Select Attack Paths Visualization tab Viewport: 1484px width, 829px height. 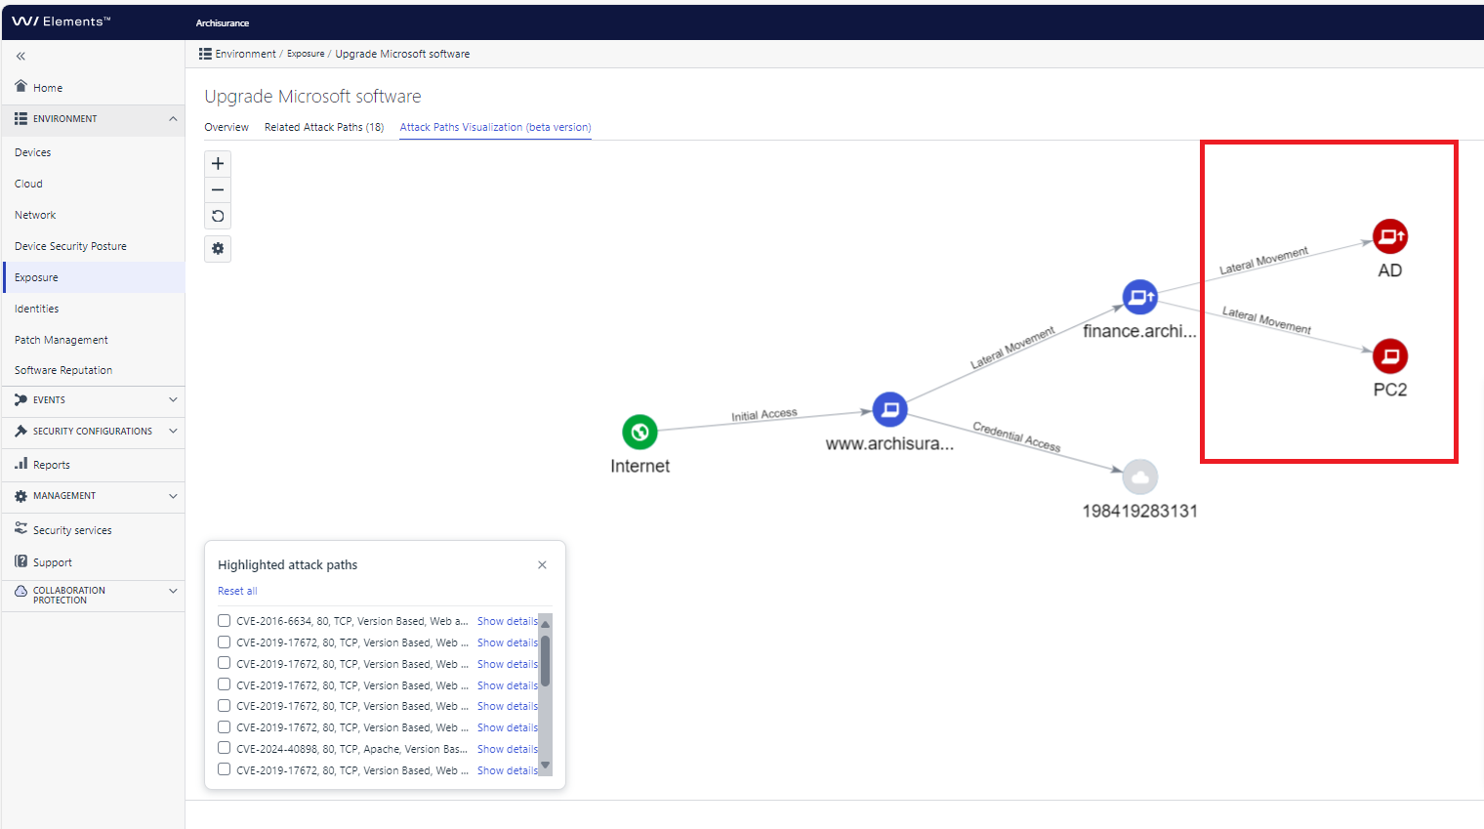[495, 127]
